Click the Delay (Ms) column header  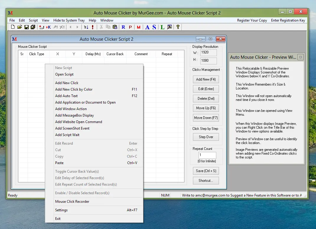[93, 54]
